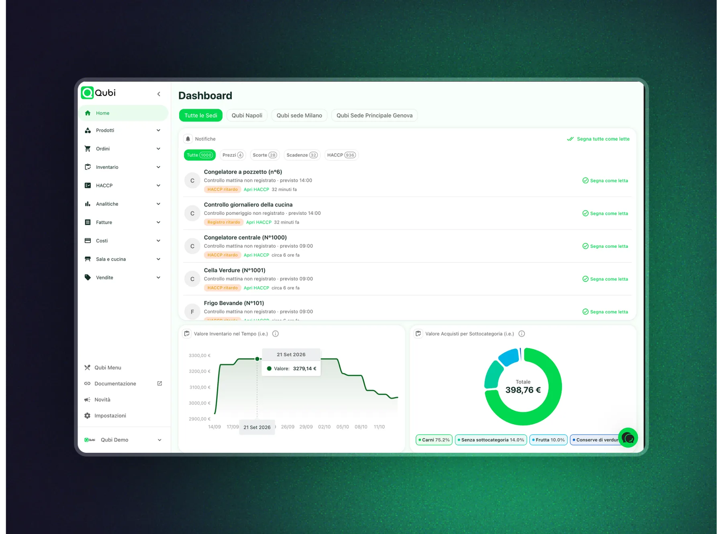
Task: Mark Cella Verdure (N°1001) as read
Action: pyautogui.click(x=605, y=279)
